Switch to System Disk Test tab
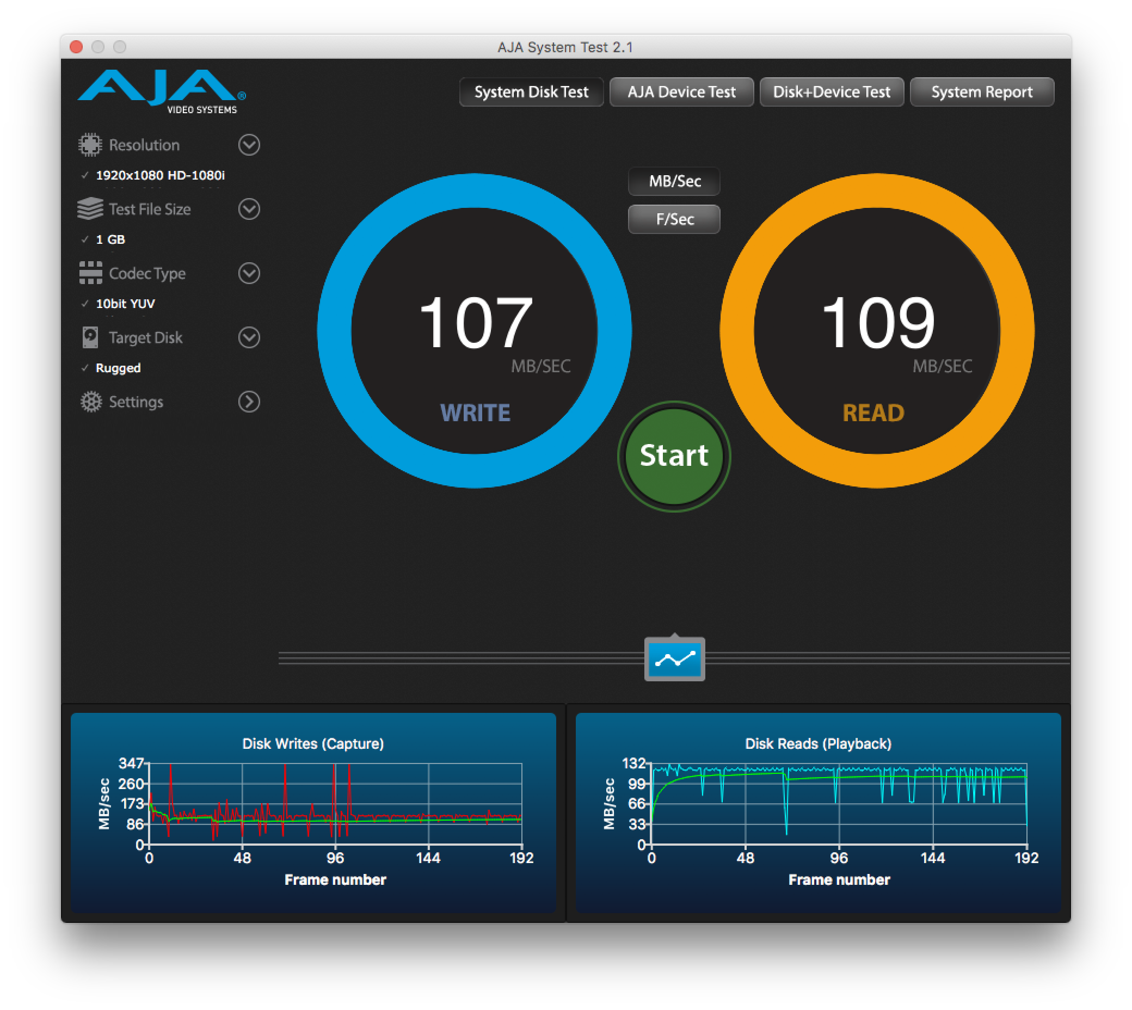 click(x=531, y=92)
